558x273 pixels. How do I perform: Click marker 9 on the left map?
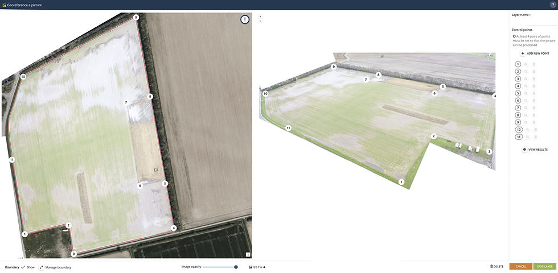136,17
